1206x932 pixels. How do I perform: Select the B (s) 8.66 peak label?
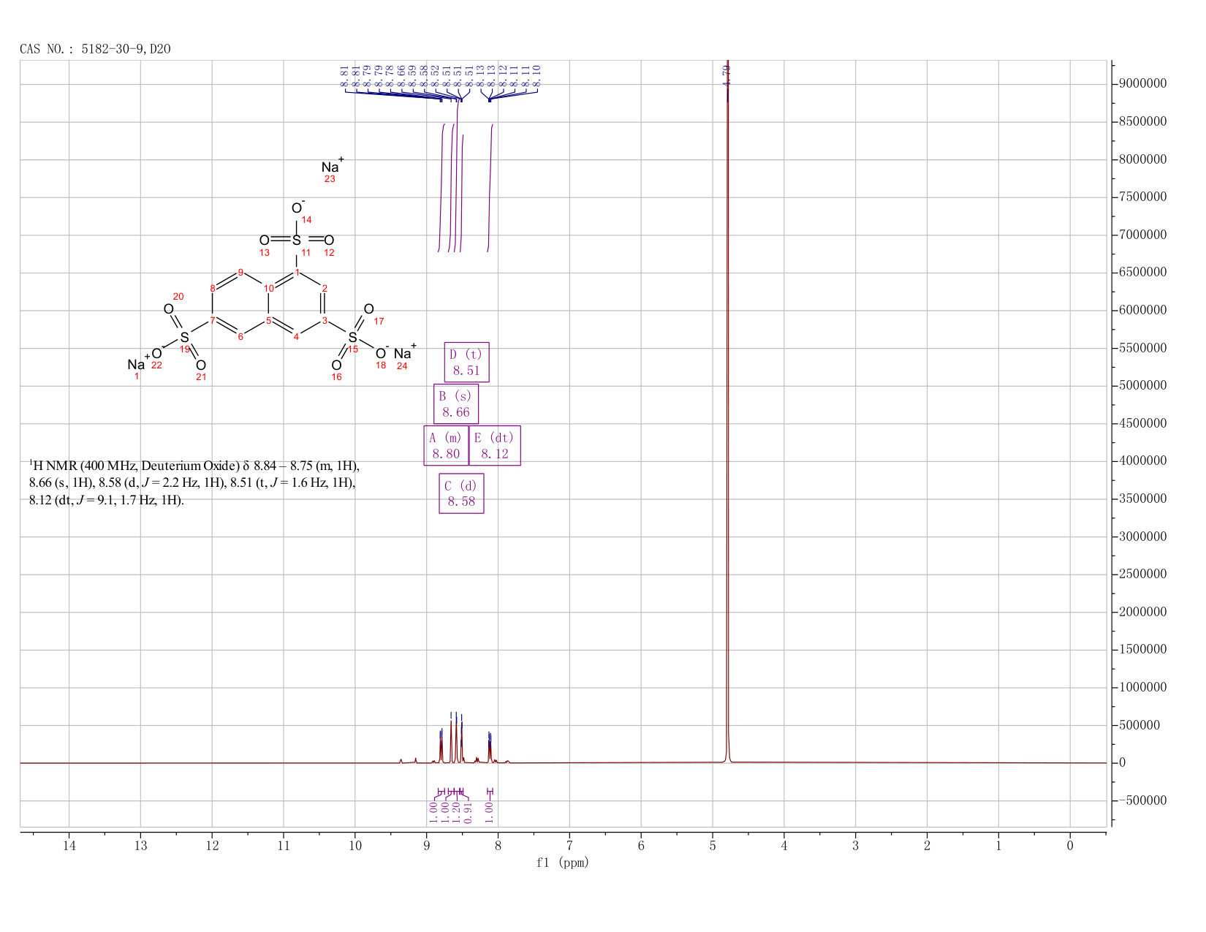click(x=456, y=404)
